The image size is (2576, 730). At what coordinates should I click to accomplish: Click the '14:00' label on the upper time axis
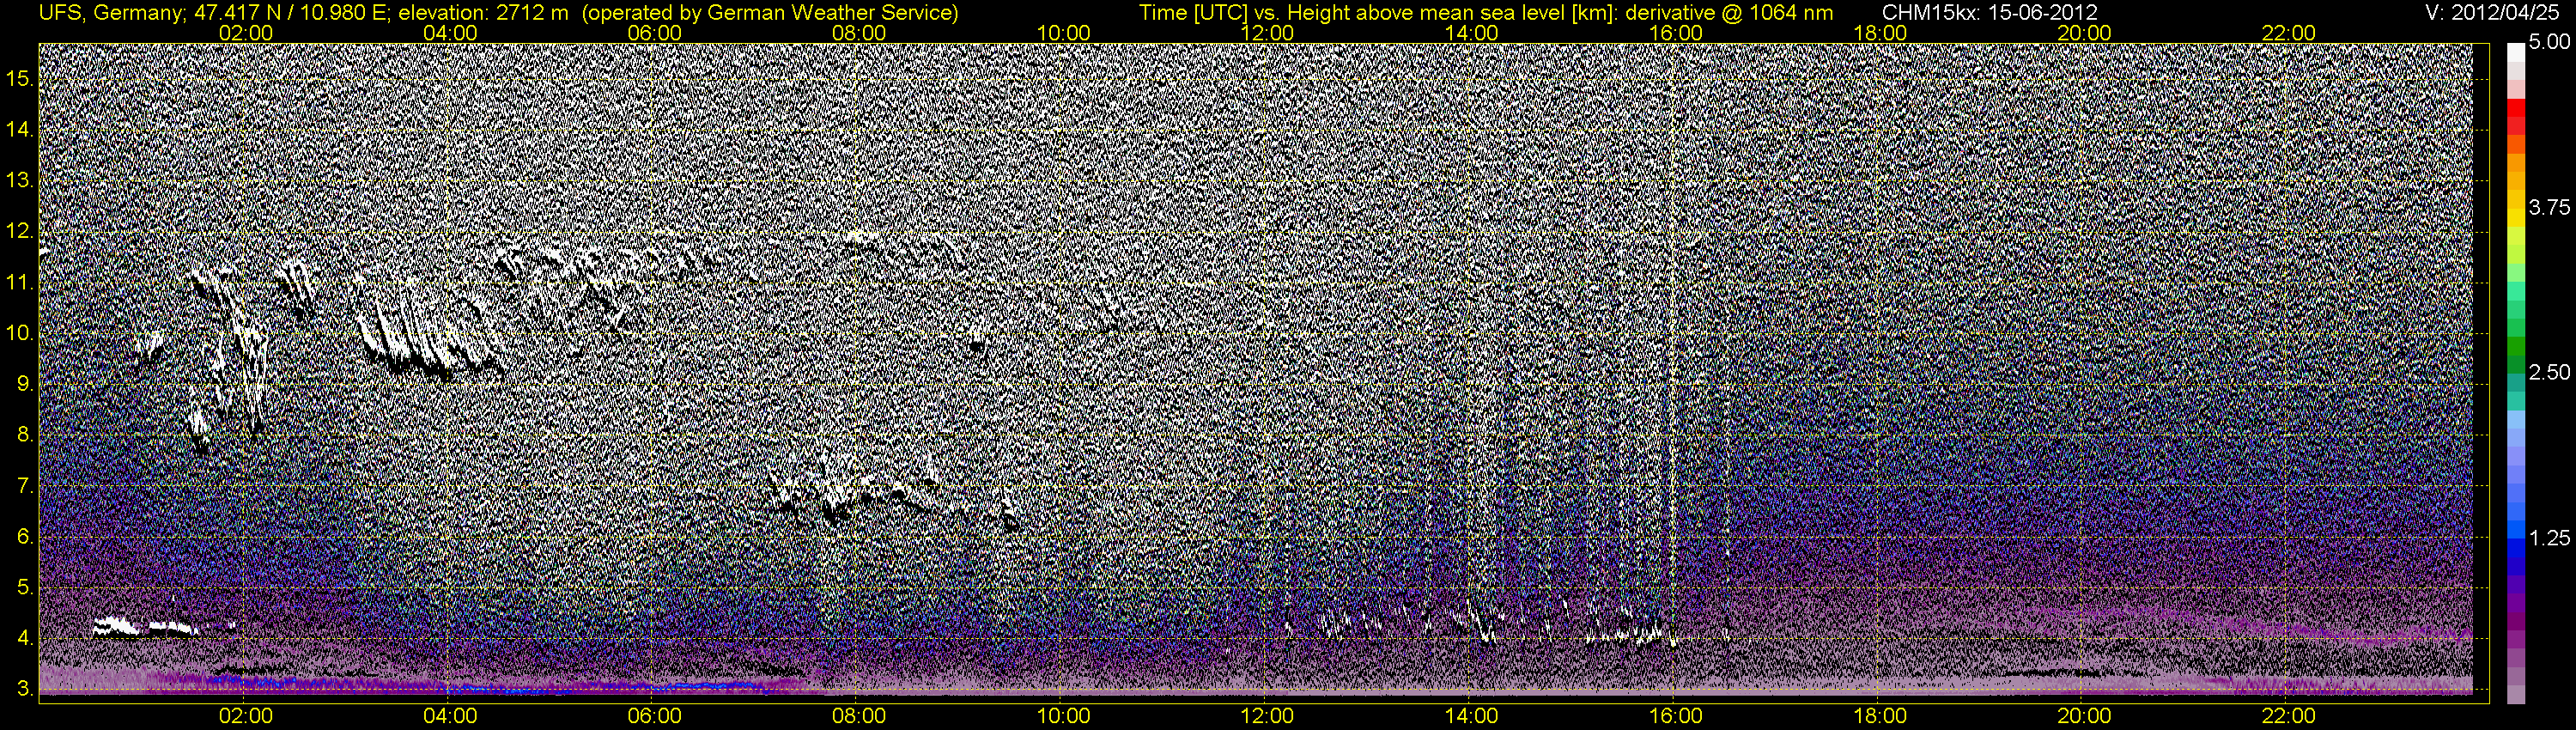pyautogui.click(x=1472, y=33)
